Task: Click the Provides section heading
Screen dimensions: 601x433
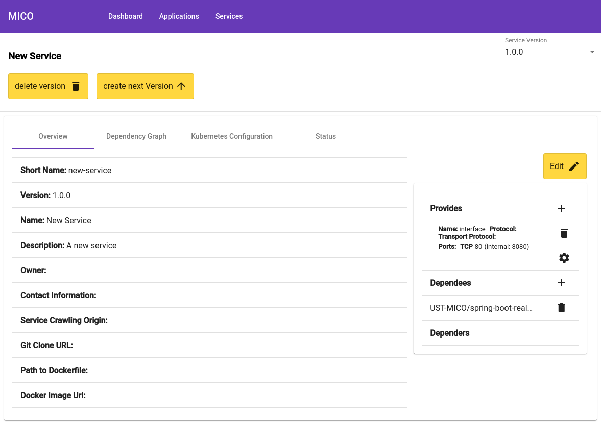Action: pos(446,208)
